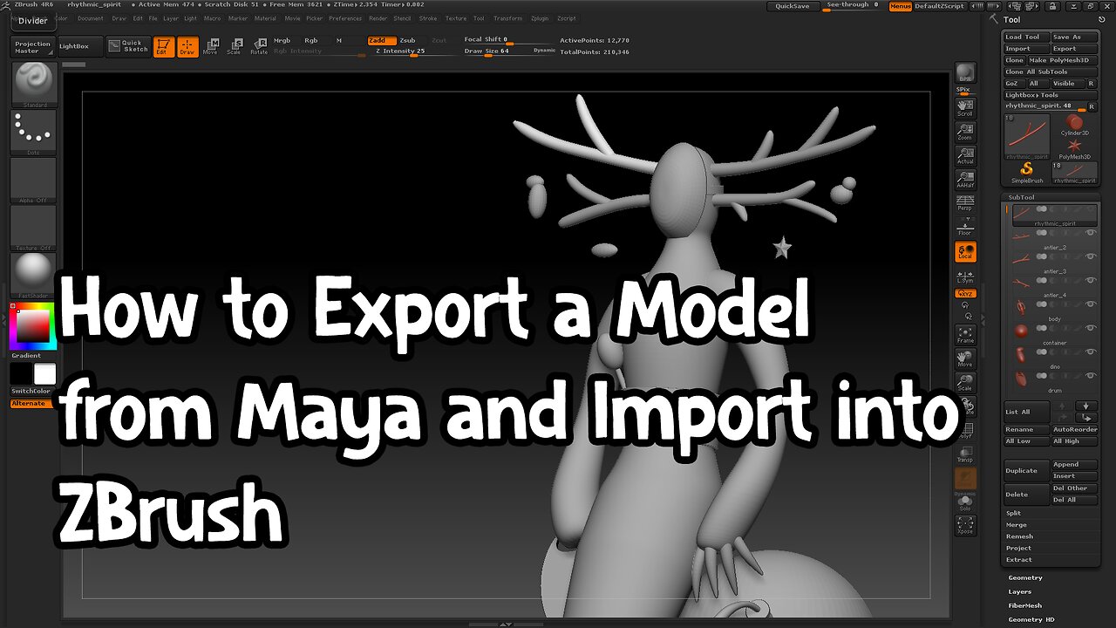This screenshot has height=628, width=1116.
Task: Select the PolyMesh3D star tool
Action: coord(1075,148)
